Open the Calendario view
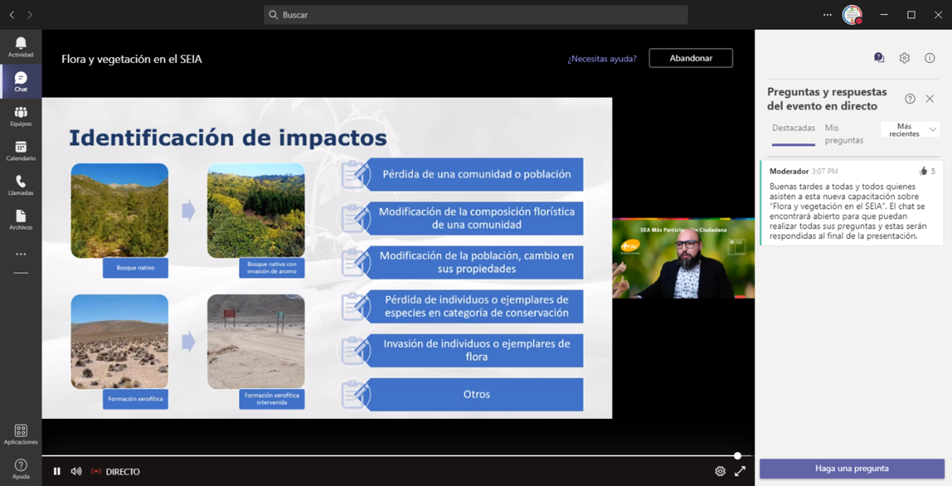Viewport: 952px width, 486px height. (x=20, y=150)
